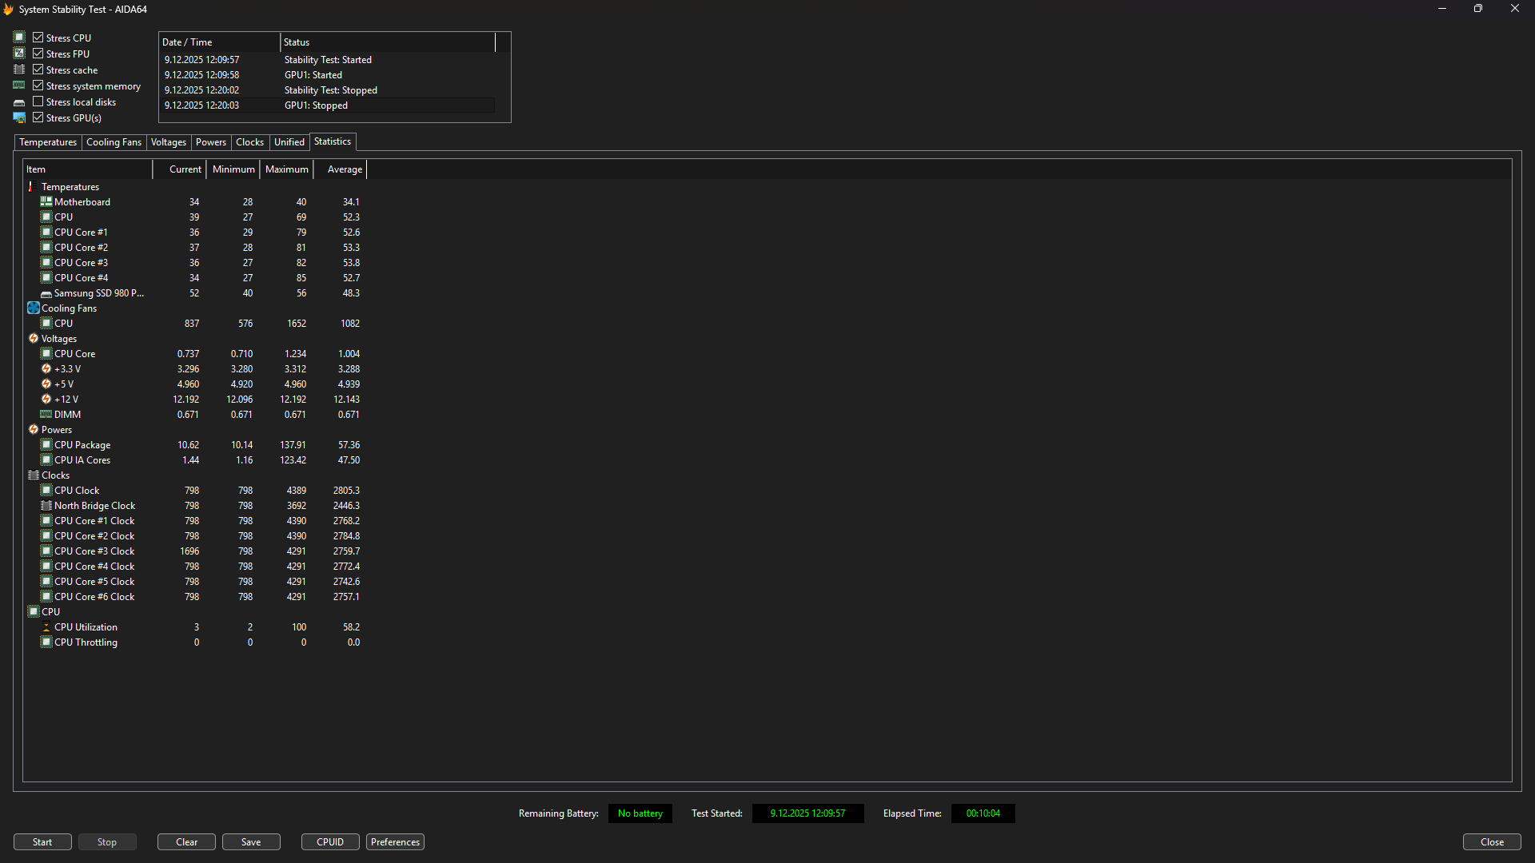Click the Cooling Fans category fan icon

34,308
